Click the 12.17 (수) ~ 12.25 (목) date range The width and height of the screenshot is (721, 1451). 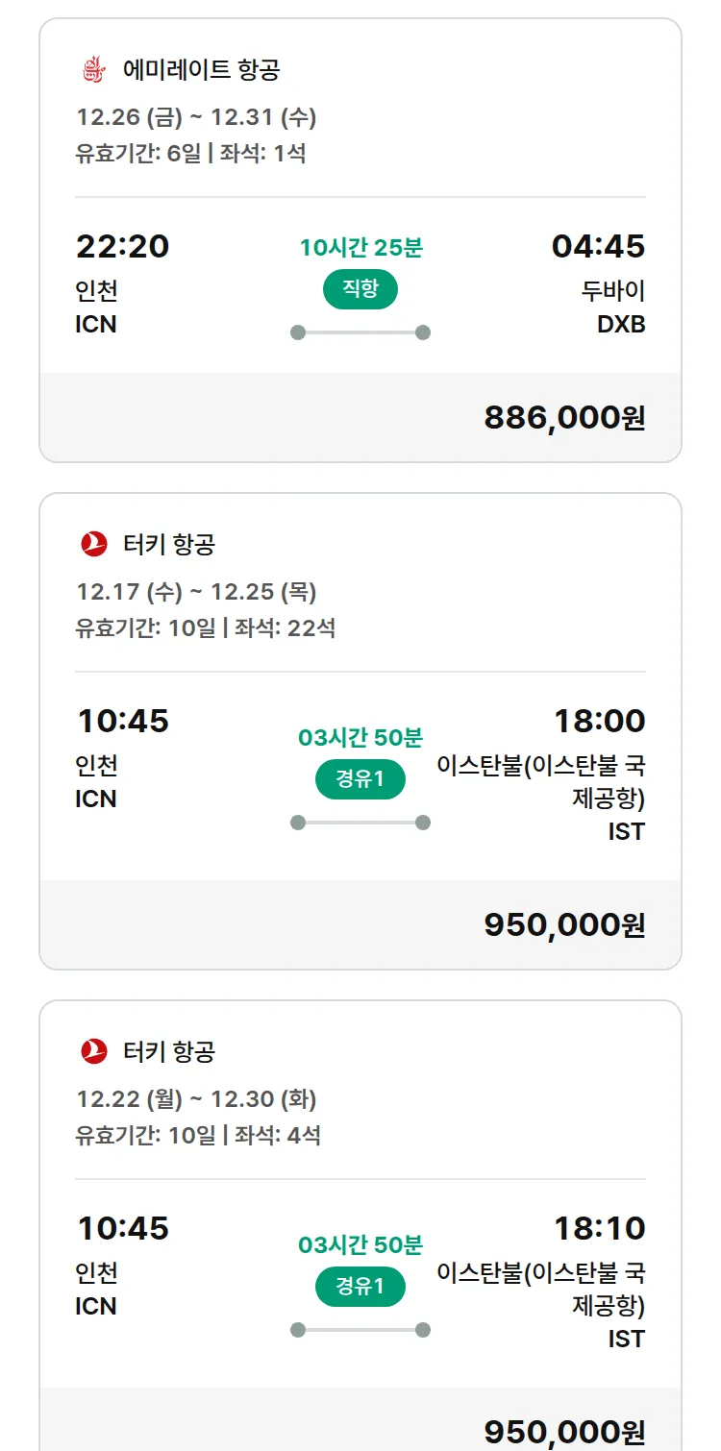196,592
